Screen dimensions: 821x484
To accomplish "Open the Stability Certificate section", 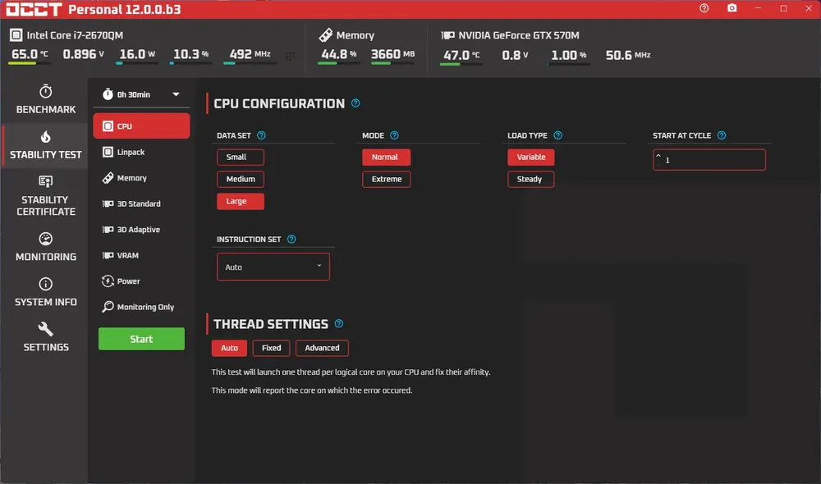I will 45,196.
